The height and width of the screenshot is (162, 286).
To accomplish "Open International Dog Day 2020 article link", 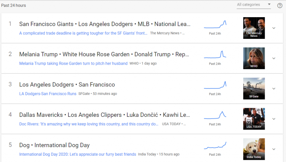I will tap(77, 154).
